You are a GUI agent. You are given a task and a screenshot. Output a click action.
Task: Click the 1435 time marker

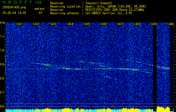click(x=86, y=24)
